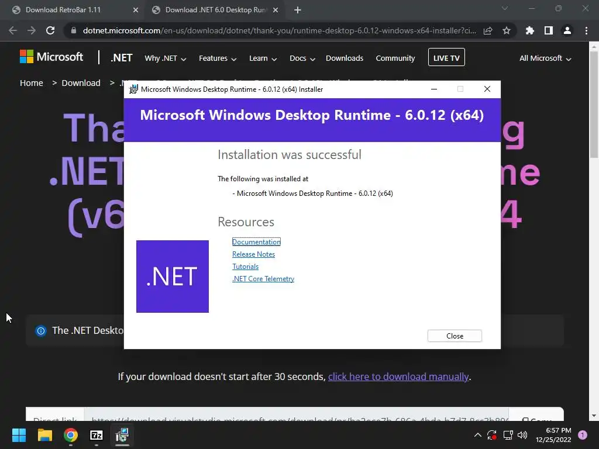Open the Downloads nav item

344,58
